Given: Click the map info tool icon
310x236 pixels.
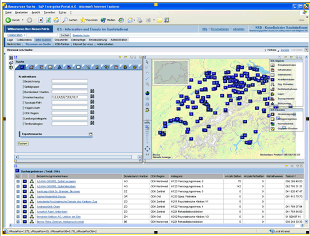Looking at the screenshot, I should tap(147, 104).
